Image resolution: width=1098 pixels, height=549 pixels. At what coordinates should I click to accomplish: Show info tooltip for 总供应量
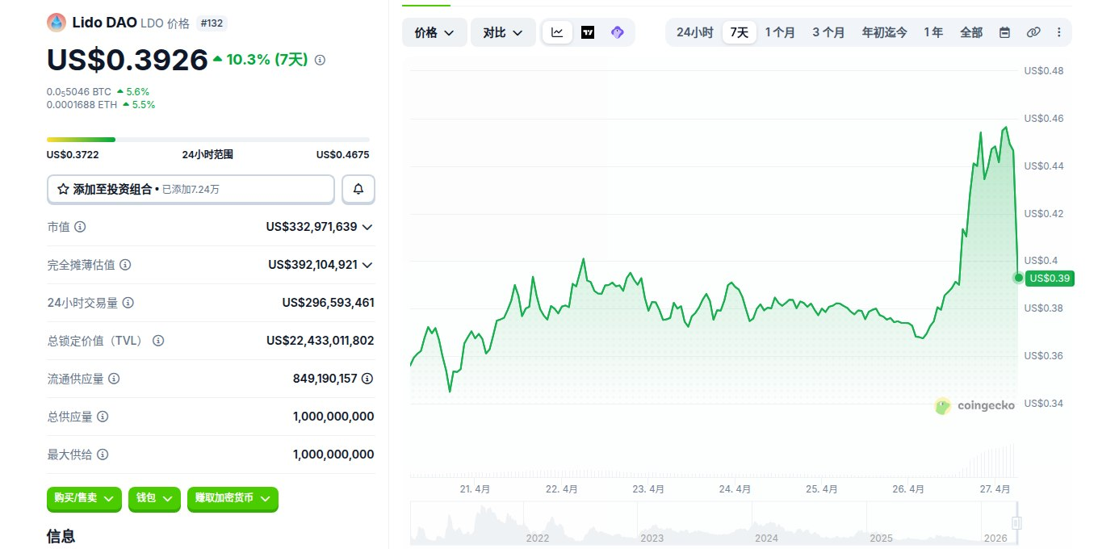coord(103,417)
